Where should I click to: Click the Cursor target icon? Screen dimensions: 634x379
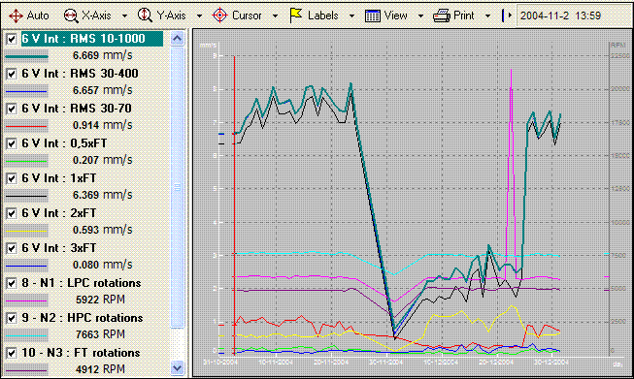[219, 16]
